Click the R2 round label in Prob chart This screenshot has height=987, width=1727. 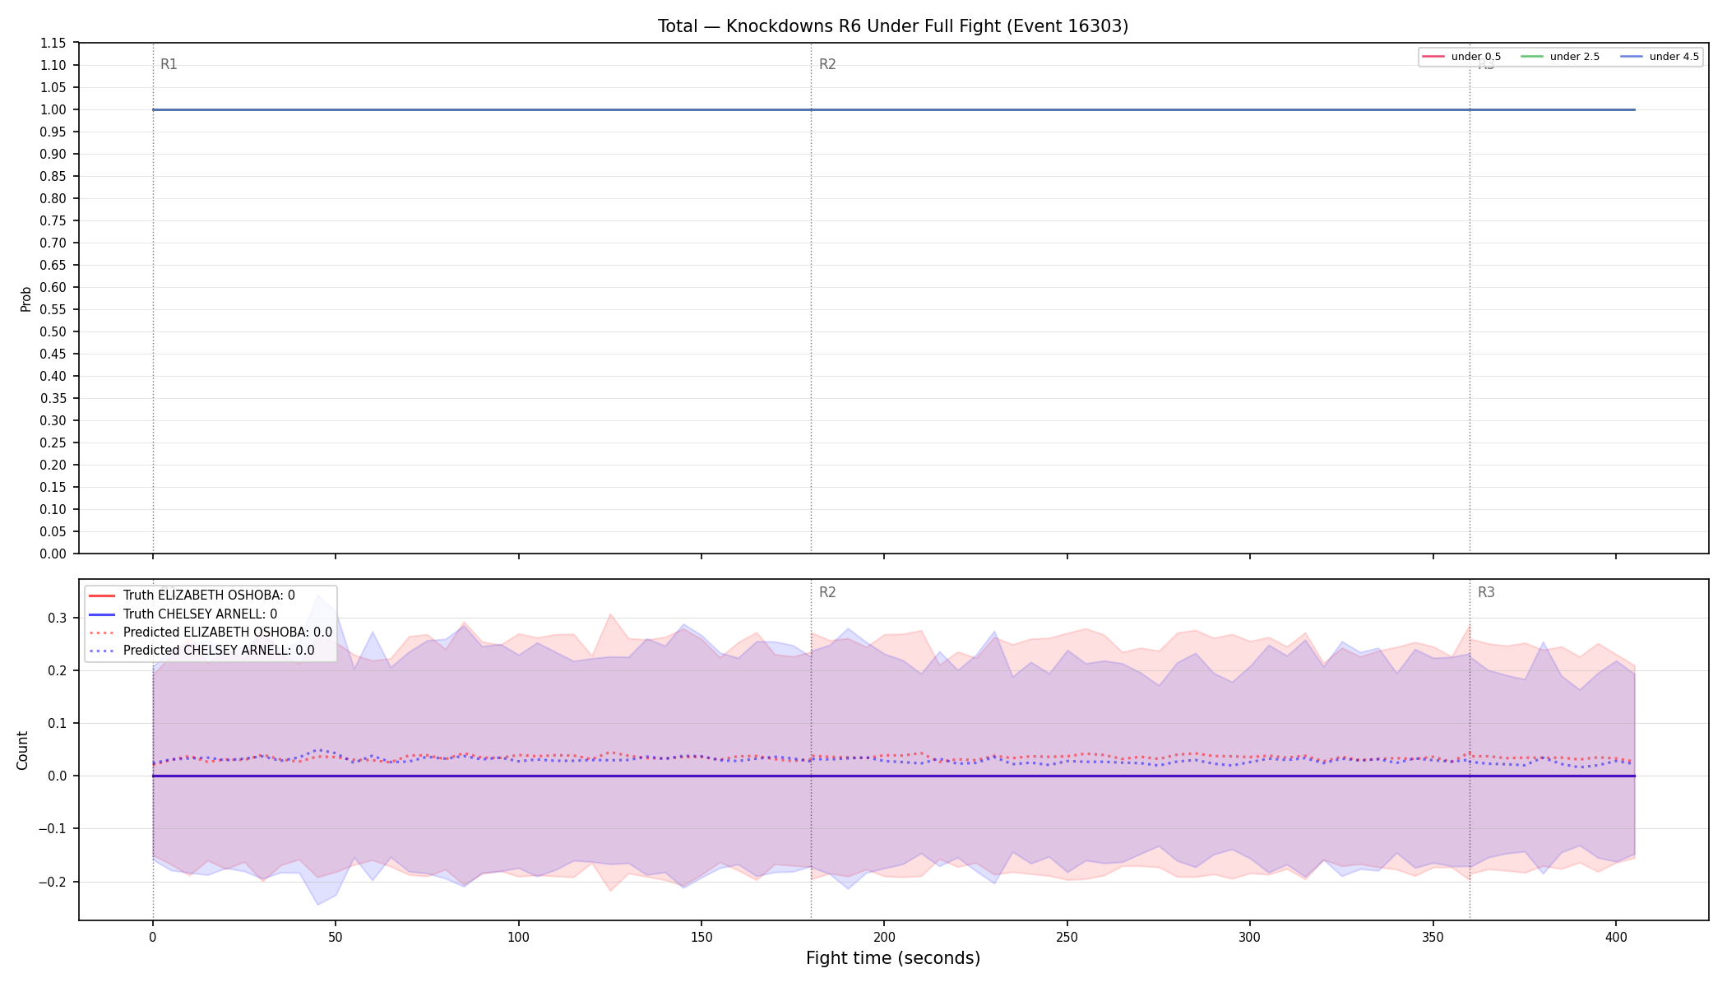(827, 64)
